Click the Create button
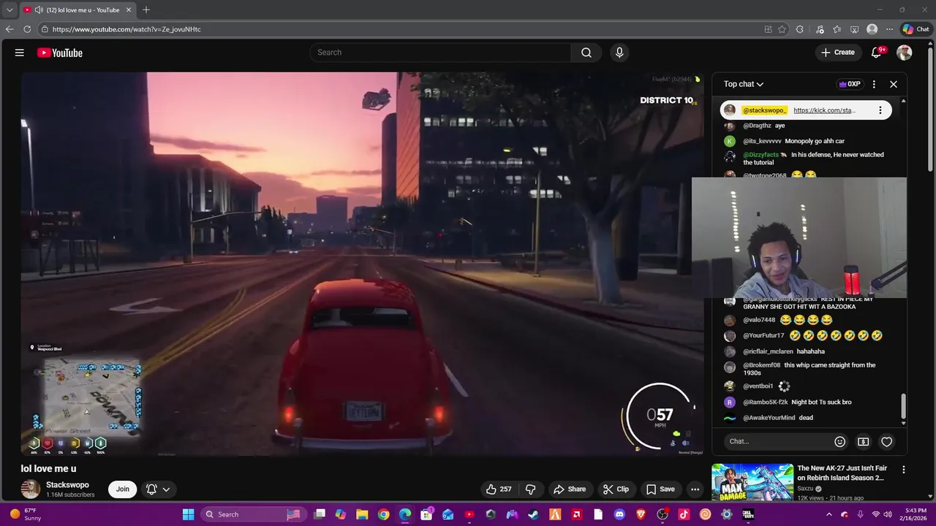The image size is (936, 526). 838,53
